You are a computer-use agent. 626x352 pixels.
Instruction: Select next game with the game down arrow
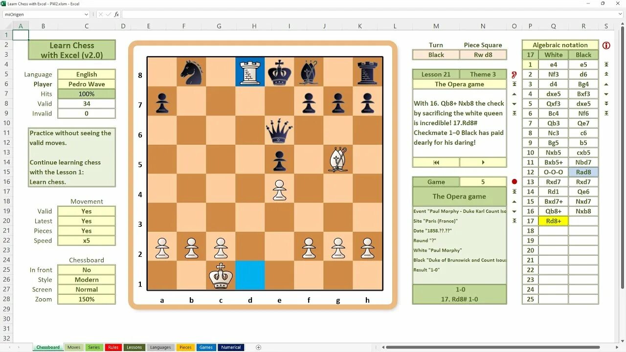[514, 211]
